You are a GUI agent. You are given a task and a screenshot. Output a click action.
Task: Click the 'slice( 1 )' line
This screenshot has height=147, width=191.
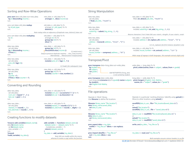tap(48, 42)
